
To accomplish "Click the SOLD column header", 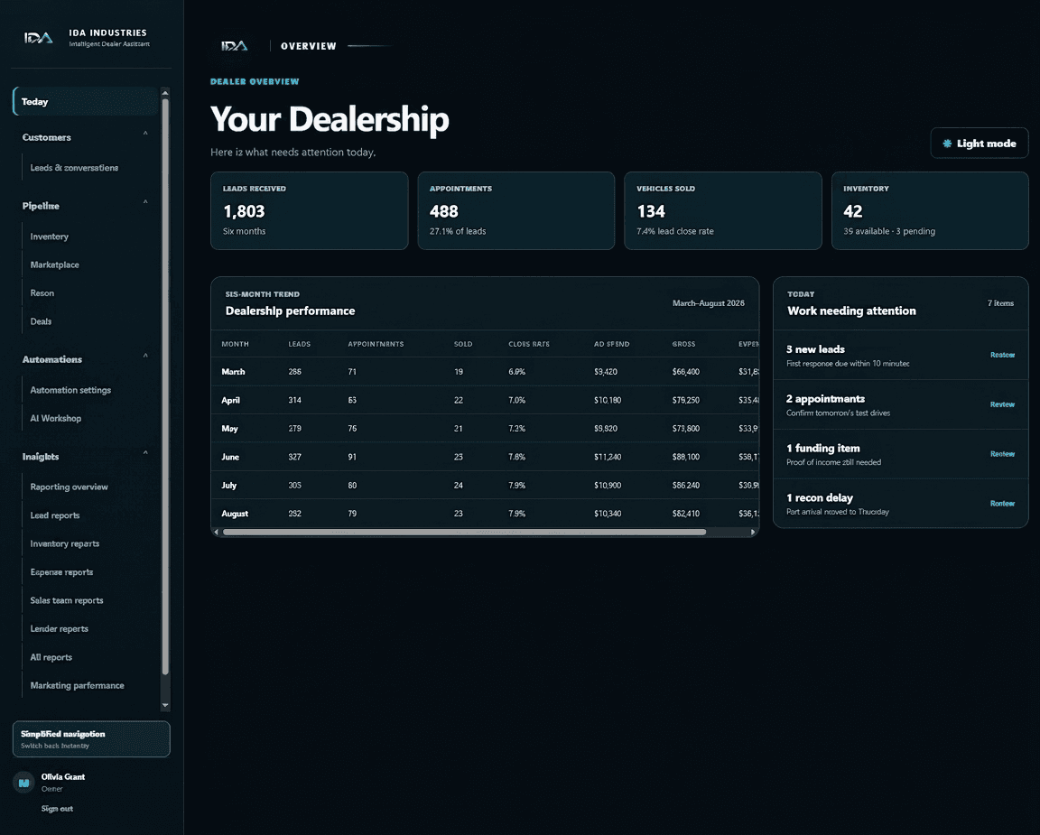I will [x=463, y=344].
